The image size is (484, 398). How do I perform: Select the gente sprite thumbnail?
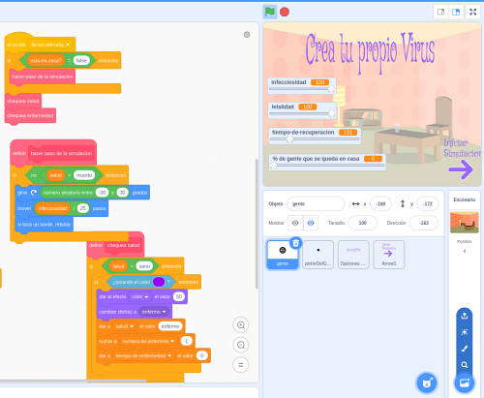283,255
